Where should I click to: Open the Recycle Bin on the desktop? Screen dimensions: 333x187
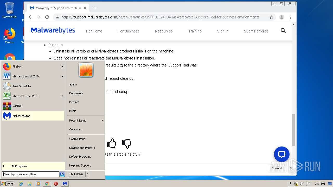coord(9,11)
